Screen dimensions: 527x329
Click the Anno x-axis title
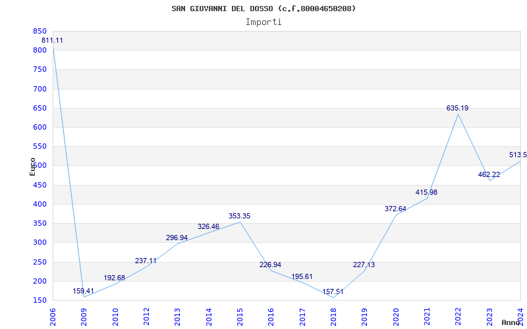coord(511,322)
